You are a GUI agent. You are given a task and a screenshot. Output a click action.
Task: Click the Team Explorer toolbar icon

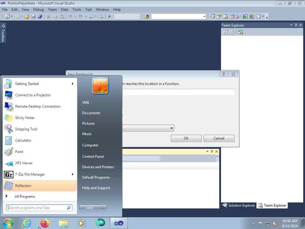coord(225,17)
